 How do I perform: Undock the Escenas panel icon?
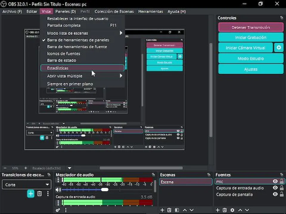pyautogui.click(x=209, y=174)
